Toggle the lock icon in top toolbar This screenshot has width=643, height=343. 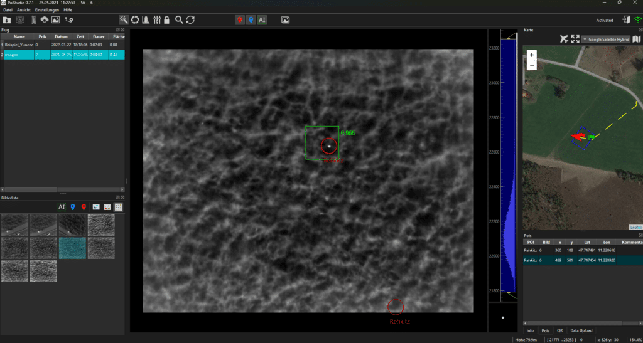click(167, 20)
